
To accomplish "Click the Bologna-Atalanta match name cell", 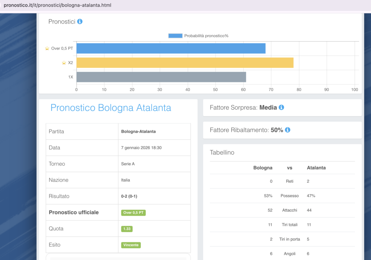I will point(138,132).
